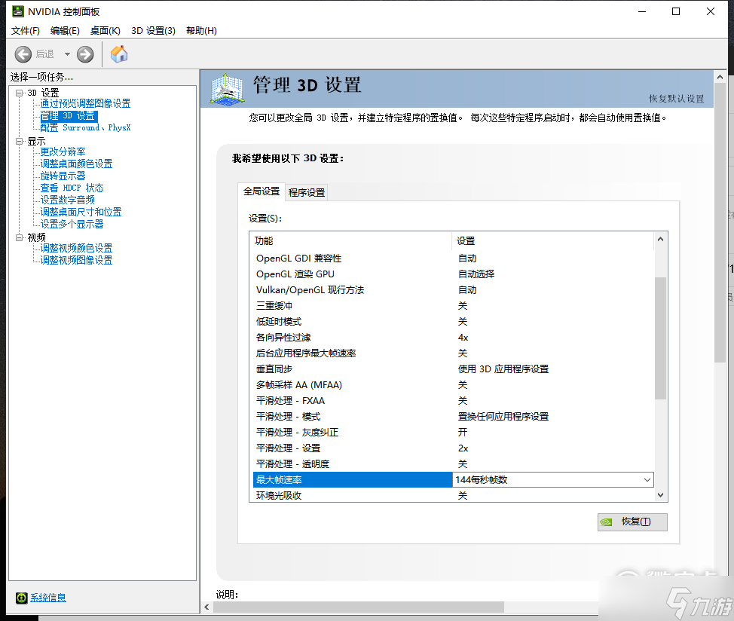Select the OpenGL GDI 兼容性 row
The image size is (734, 621).
(x=451, y=258)
